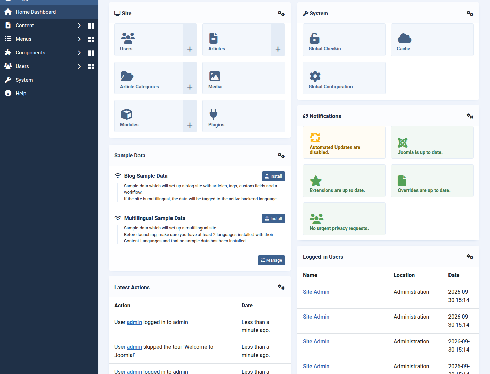Install Multilingual Sample Data
The height and width of the screenshot is (374, 490).
[274, 218]
